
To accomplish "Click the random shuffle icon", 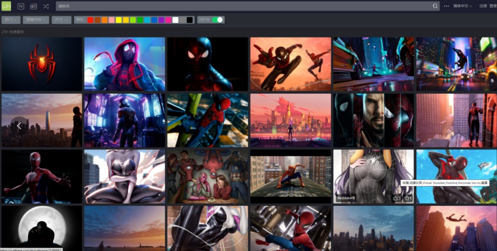I will tap(46, 6).
